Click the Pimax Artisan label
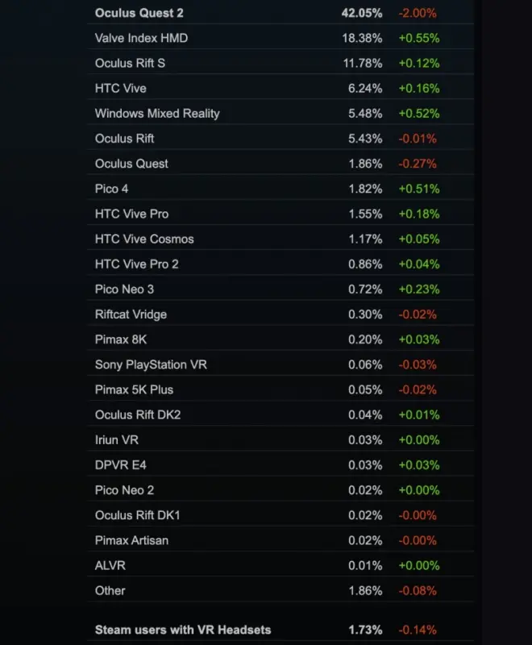532x645 pixels. click(131, 540)
